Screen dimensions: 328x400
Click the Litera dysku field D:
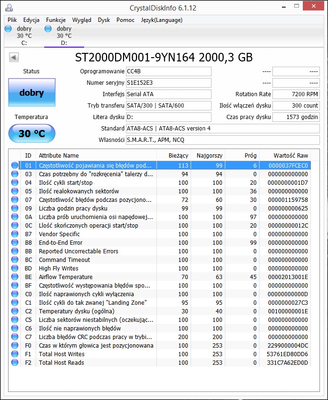pyautogui.click(x=169, y=117)
